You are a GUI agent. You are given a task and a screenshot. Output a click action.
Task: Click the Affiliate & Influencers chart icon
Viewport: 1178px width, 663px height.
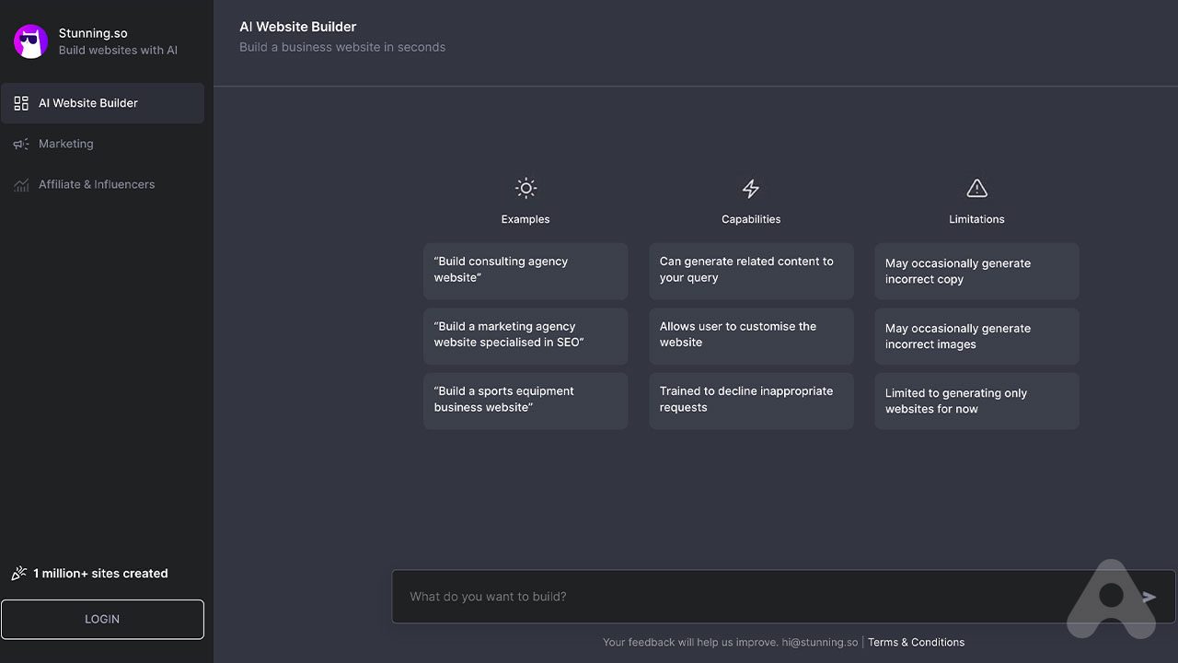(21, 185)
